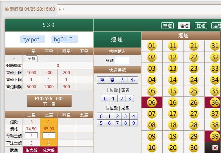Edit 三星 每碰金額 amount field
The height and width of the screenshot is (153, 221).
(x=49, y=135)
